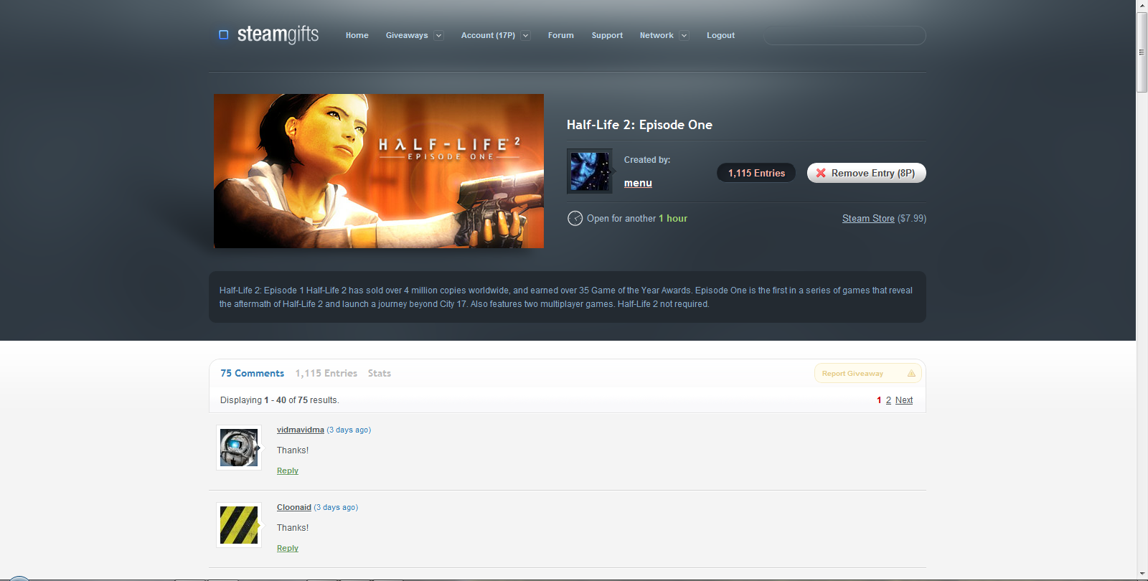Click the steamgifts logo square icon

[x=223, y=34]
